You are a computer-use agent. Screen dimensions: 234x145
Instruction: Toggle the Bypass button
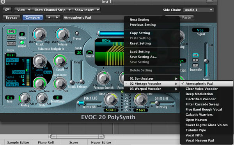point(11,17)
